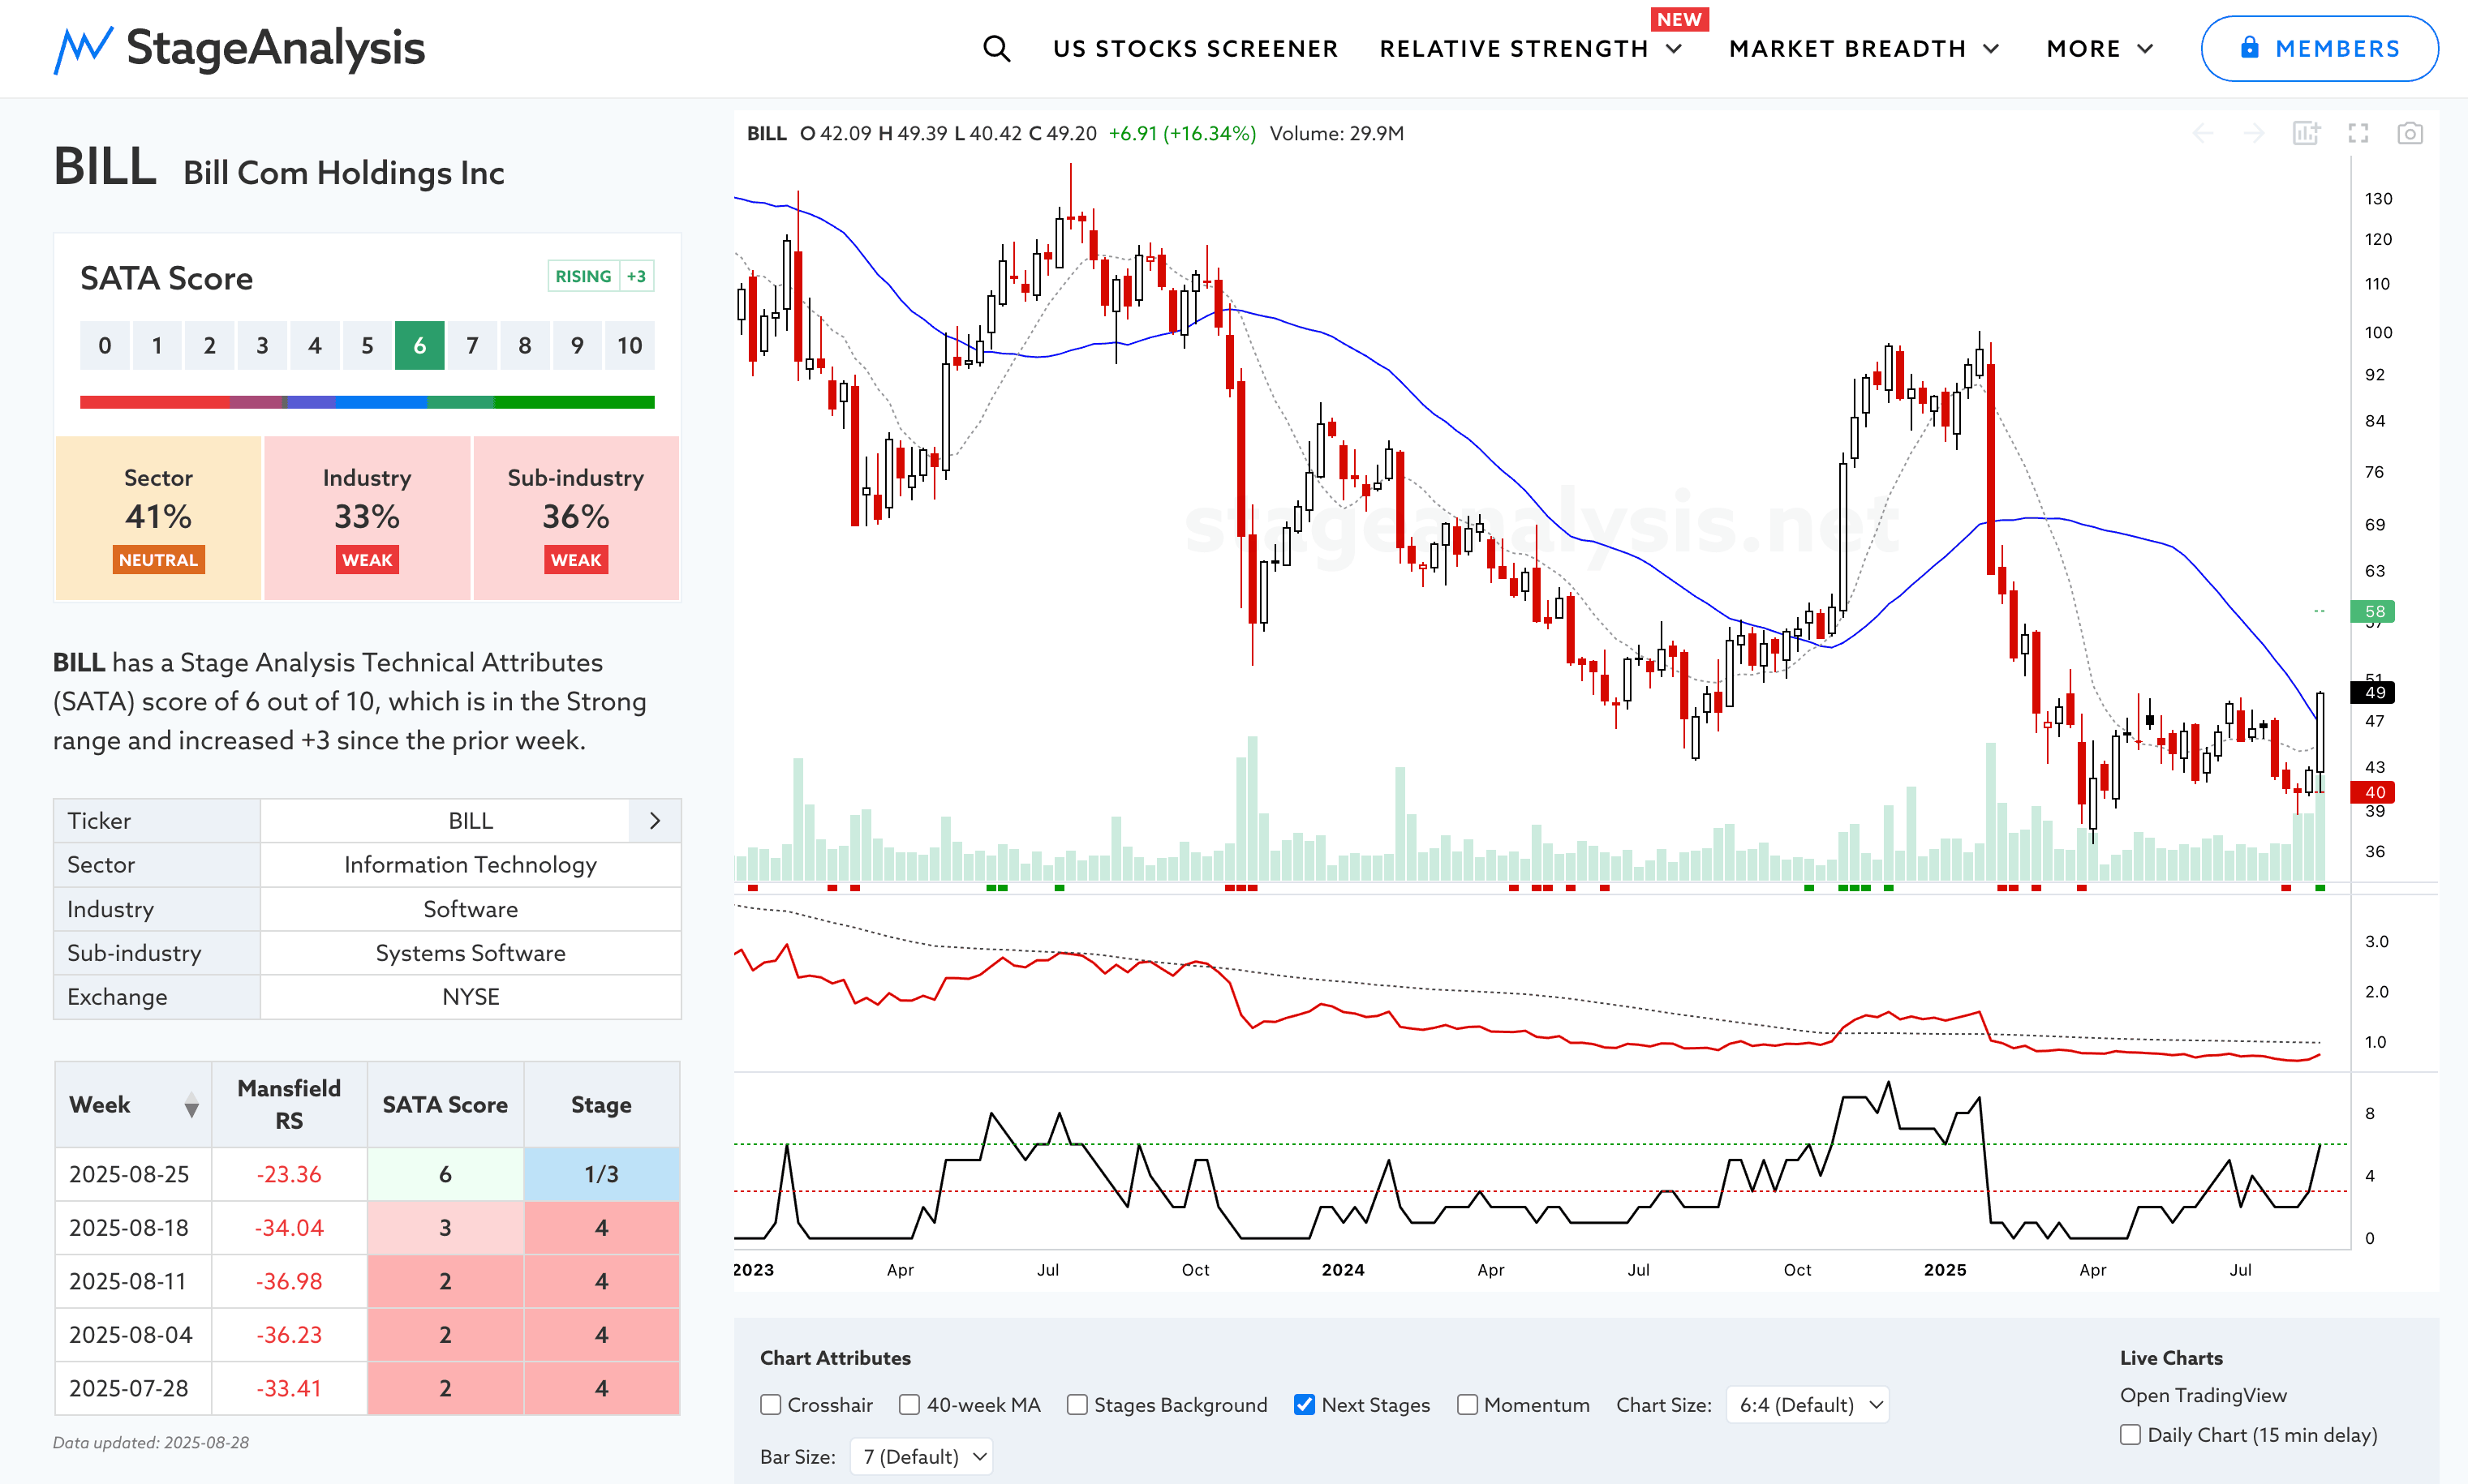This screenshot has width=2468, height=1484.
Task: Click the Bill Com Holdings Inc heading
Action: (344, 173)
